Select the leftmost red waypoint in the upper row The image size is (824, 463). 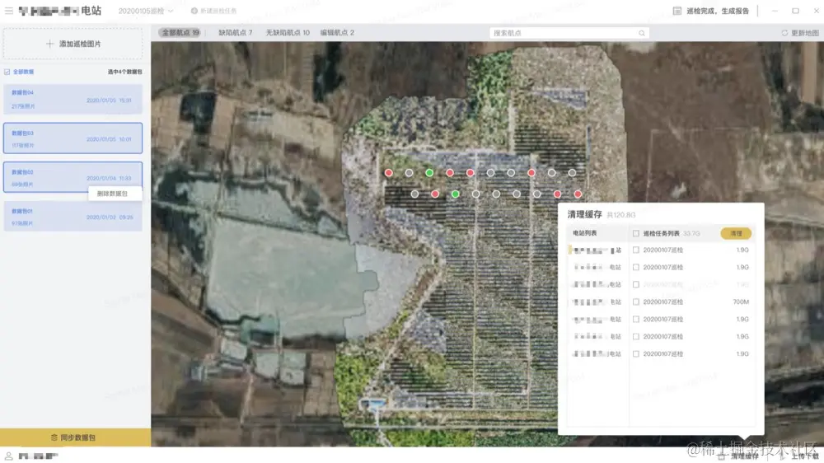(x=388, y=172)
